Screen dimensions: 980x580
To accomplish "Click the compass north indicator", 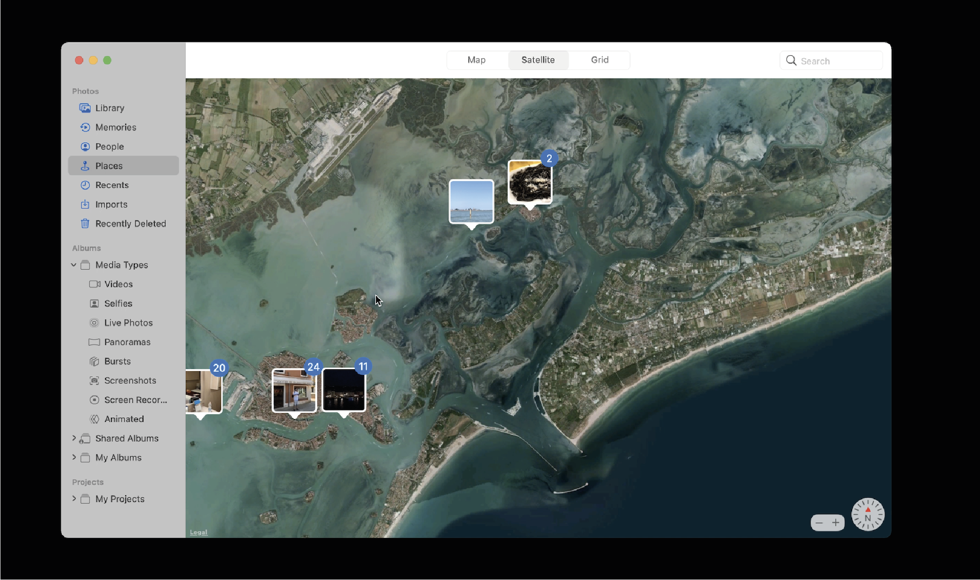I will click(868, 514).
